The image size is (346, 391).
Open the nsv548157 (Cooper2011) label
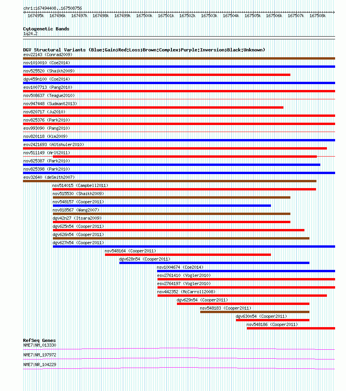click(x=78, y=202)
